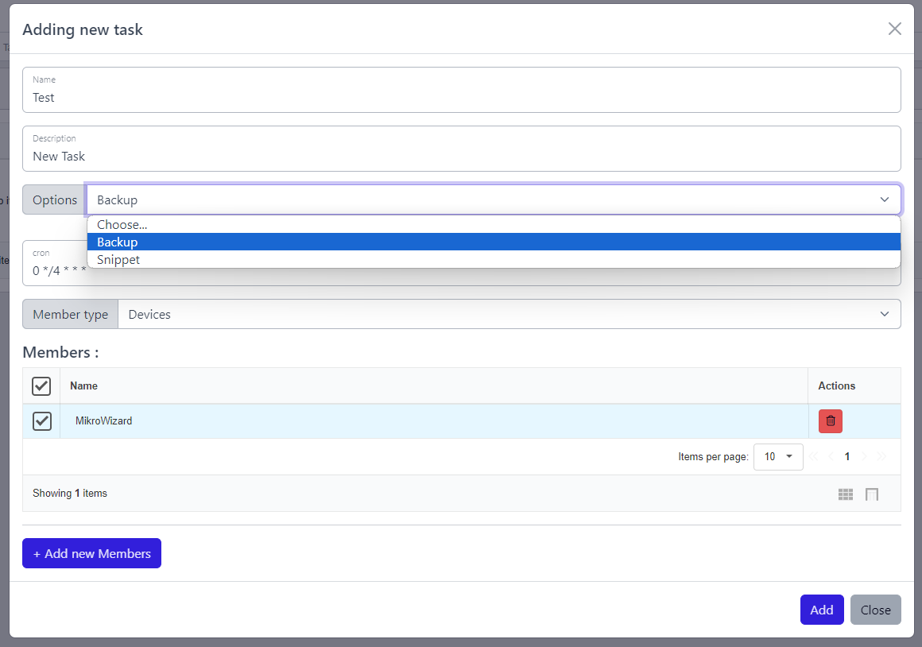Uncheck the MikroWizard row checkbox
The height and width of the screenshot is (647, 922).
click(x=42, y=420)
